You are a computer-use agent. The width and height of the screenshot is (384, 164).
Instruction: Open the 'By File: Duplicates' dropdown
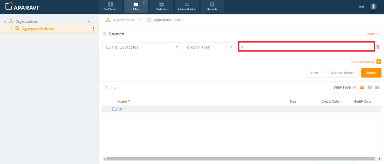point(142,47)
